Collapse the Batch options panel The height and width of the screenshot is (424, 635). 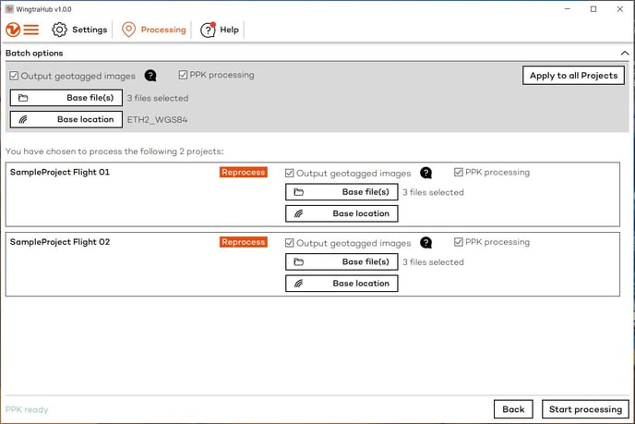point(623,54)
